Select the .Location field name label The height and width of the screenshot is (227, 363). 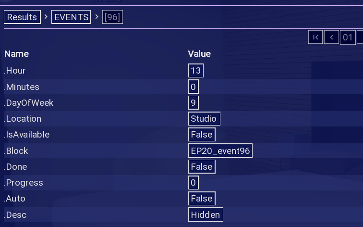click(x=23, y=119)
